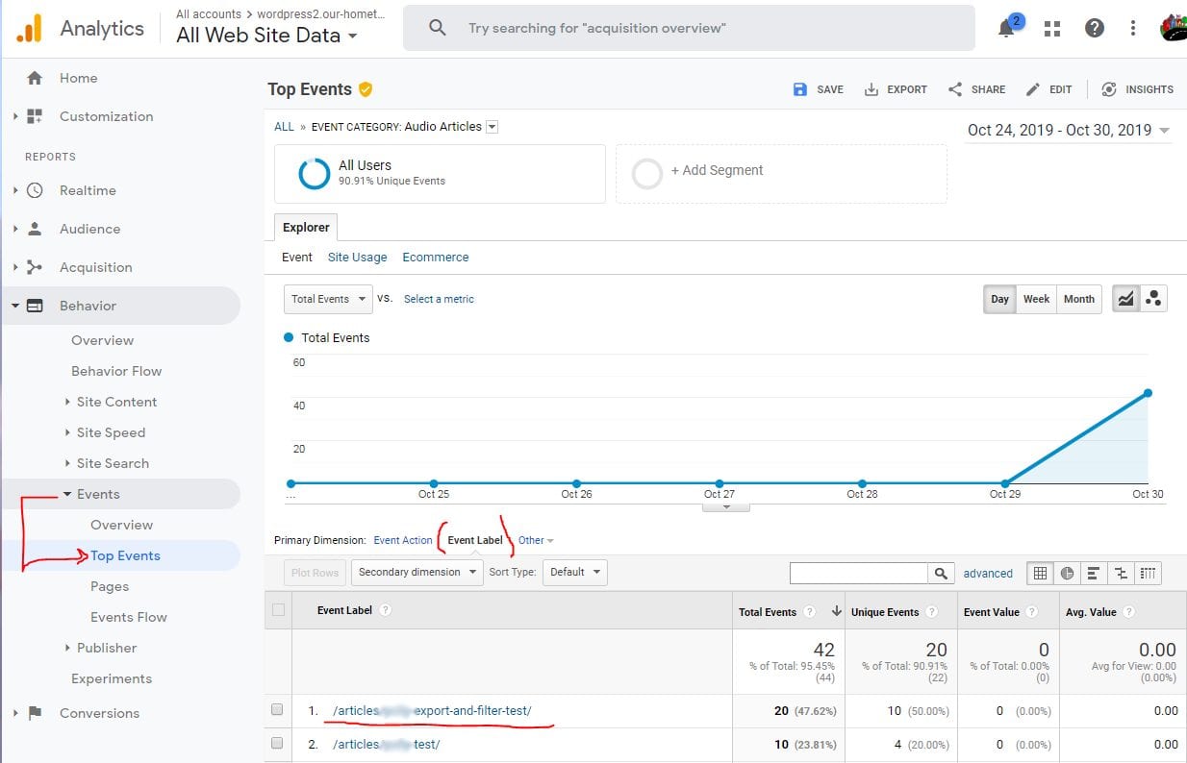
Task: Click the Realtime clock icon
Action: 35,190
